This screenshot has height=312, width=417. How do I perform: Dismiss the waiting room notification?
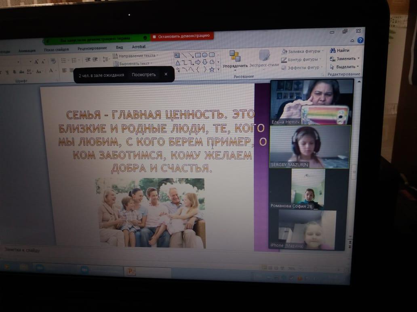pos(166,74)
